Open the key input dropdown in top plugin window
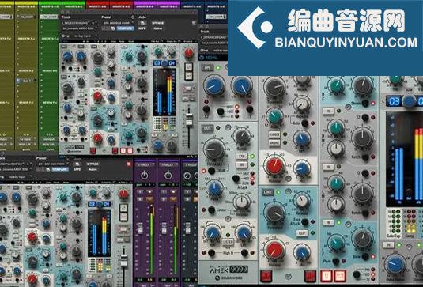 [x=85, y=36]
